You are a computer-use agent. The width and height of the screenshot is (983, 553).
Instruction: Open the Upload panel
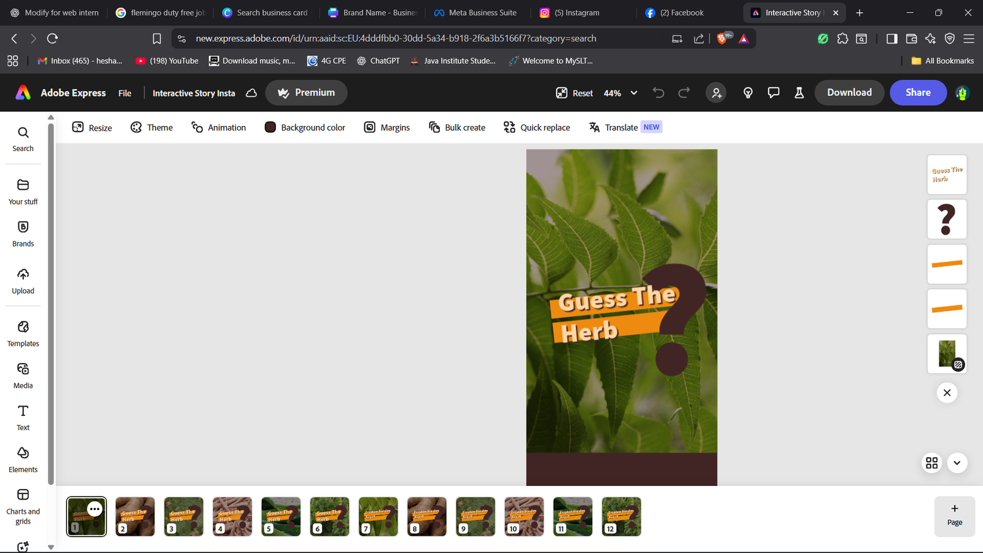23,281
